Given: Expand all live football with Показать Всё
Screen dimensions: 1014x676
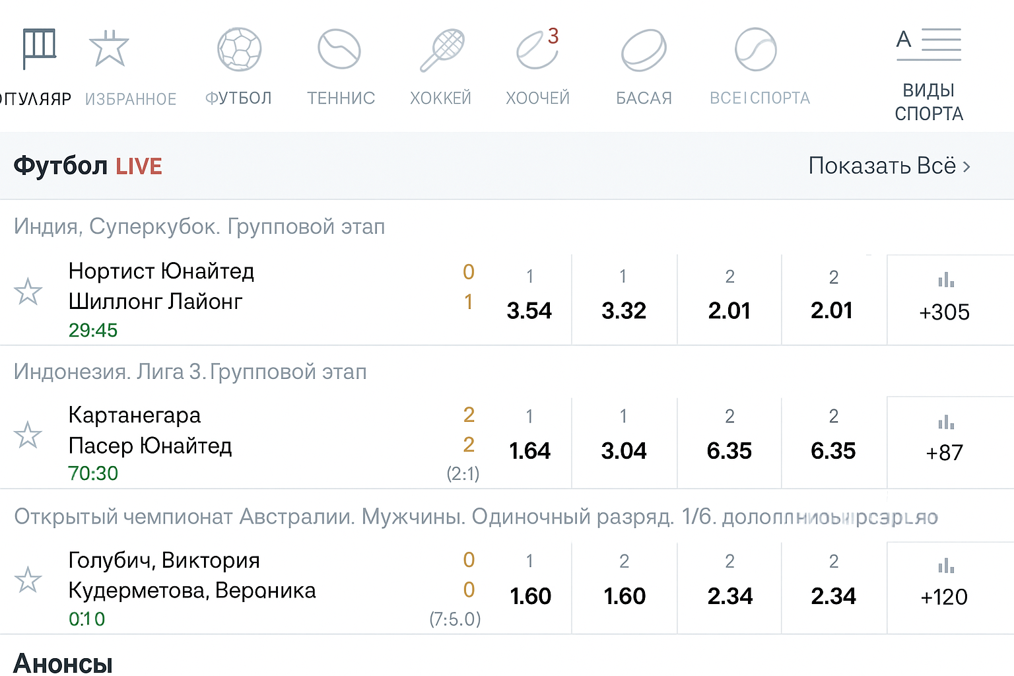Looking at the screenshot, I should tap(889, 166).
